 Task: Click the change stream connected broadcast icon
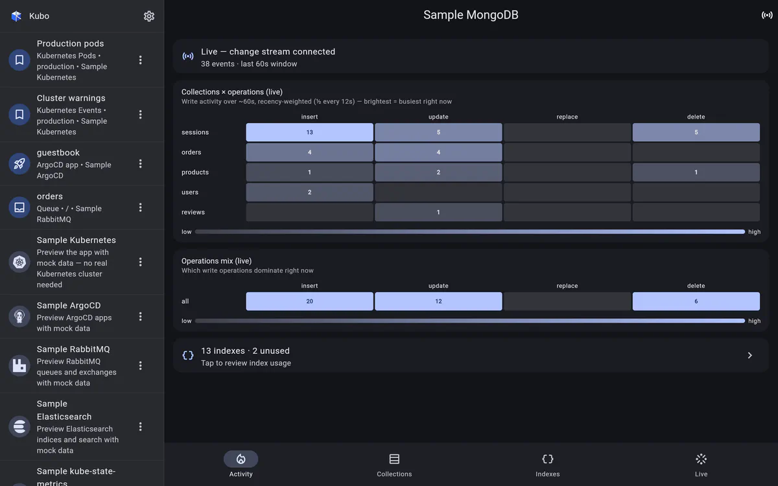pos(188,56)
